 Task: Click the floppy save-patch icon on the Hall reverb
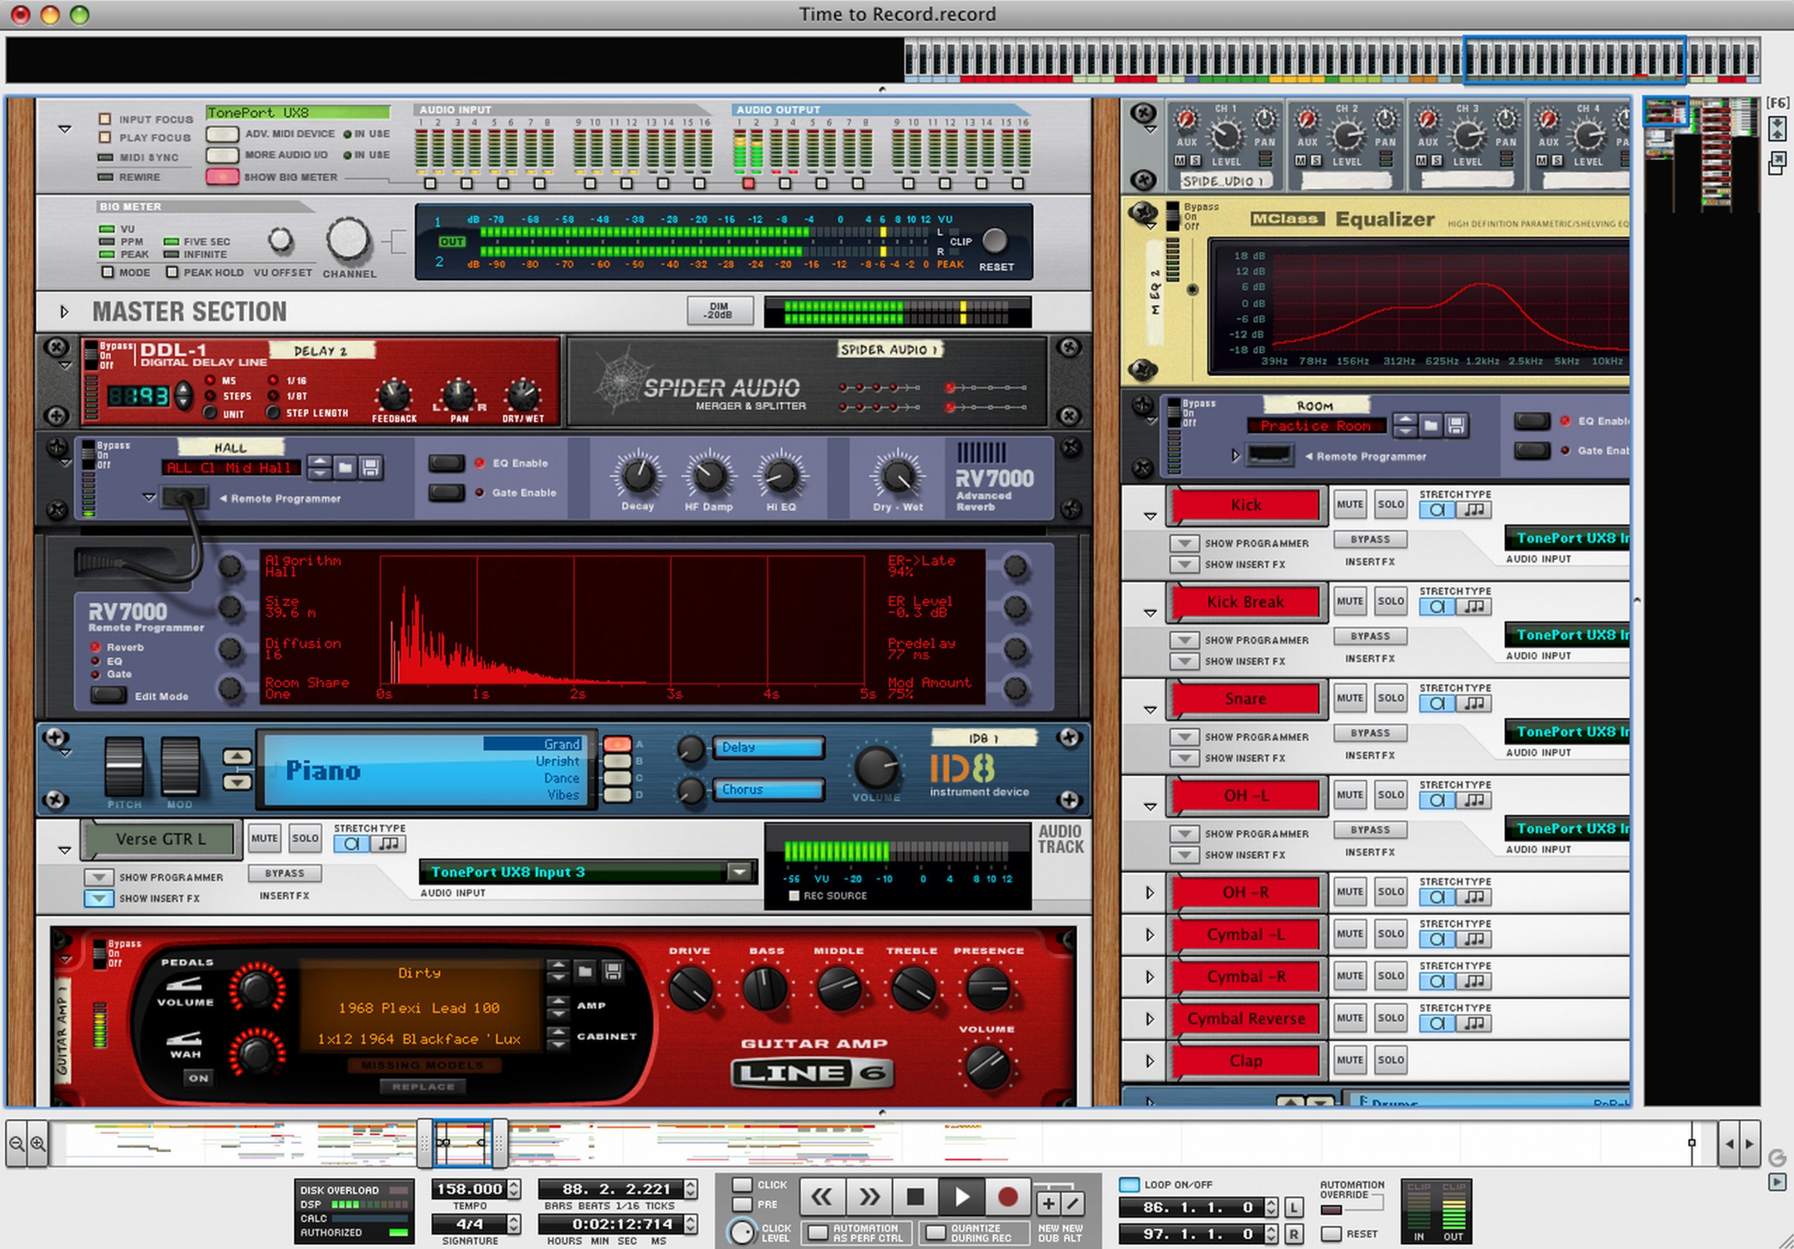[372, 467]
